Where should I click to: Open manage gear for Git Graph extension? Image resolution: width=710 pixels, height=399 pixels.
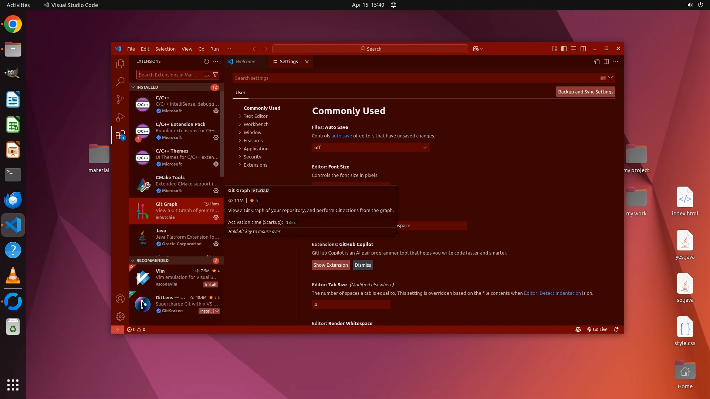pos(216,217)
